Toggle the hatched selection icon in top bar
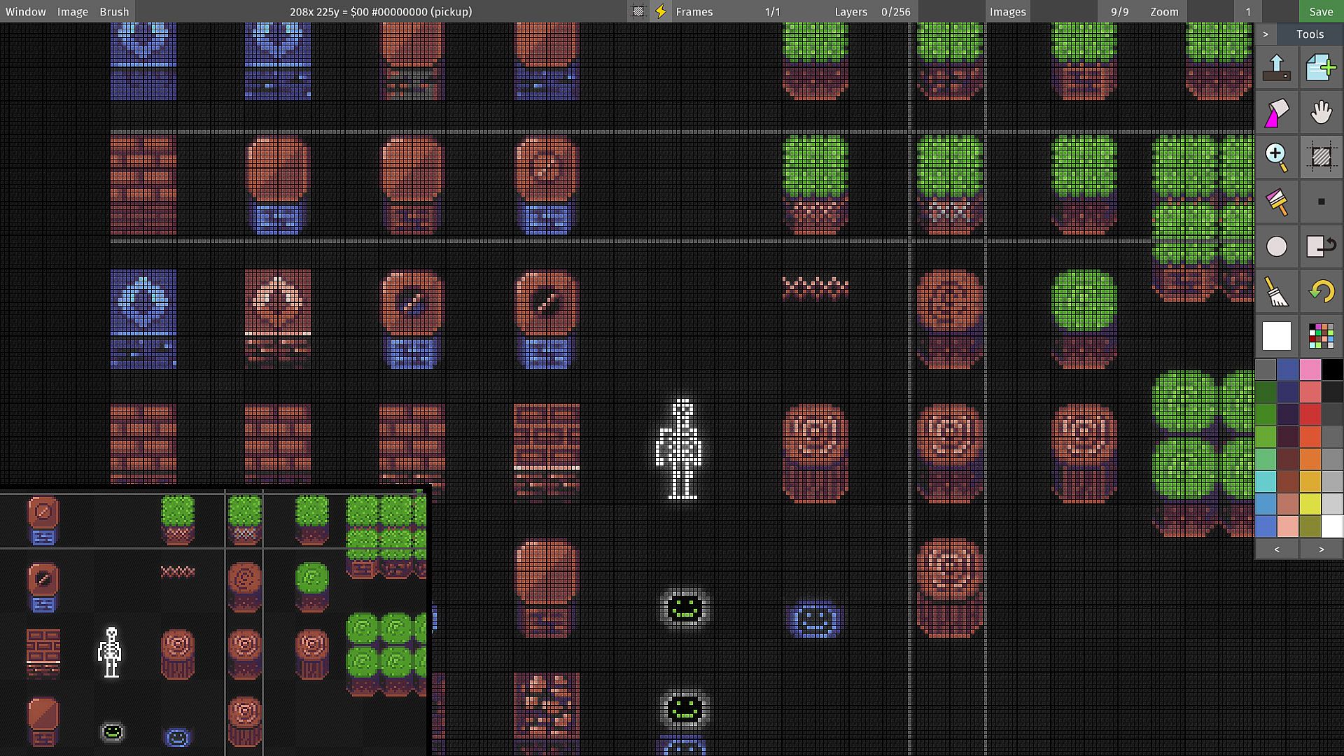 coord(638,11)
